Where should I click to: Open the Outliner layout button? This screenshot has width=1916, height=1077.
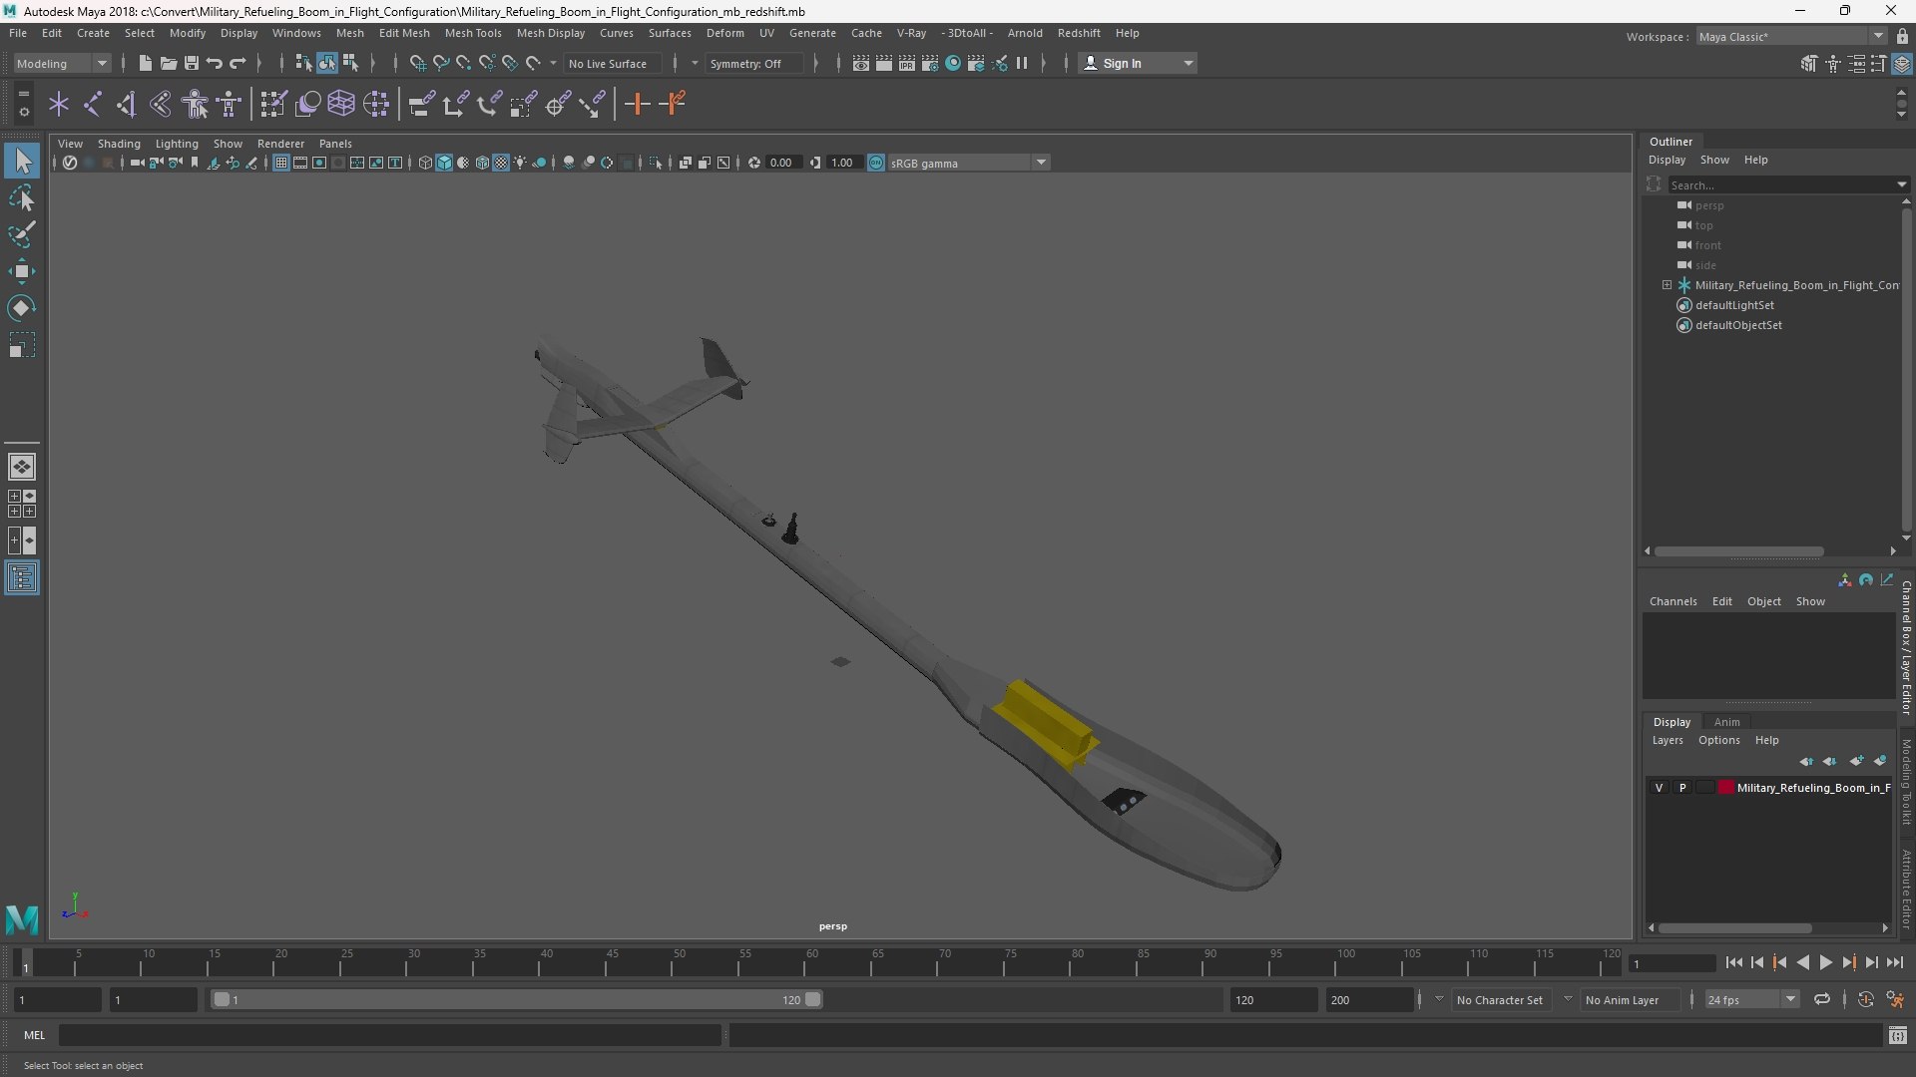(21, 578)
